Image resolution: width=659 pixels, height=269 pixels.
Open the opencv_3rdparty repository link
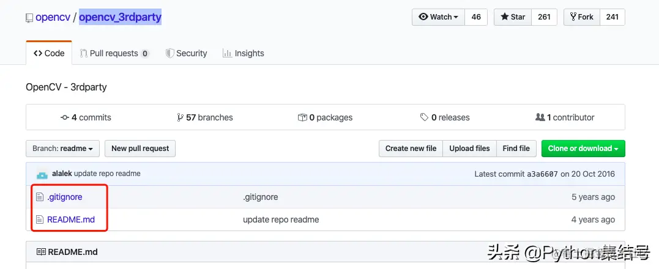(x=120, y=17)
